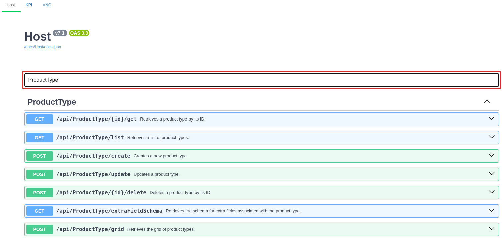Click POST badge for /api/ProductType/{id}/delete
The height and width of the screenshot is (240, 502).
[40, 193]
